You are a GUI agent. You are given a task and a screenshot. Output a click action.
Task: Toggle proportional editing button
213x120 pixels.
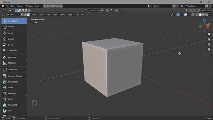click(117, 10)
